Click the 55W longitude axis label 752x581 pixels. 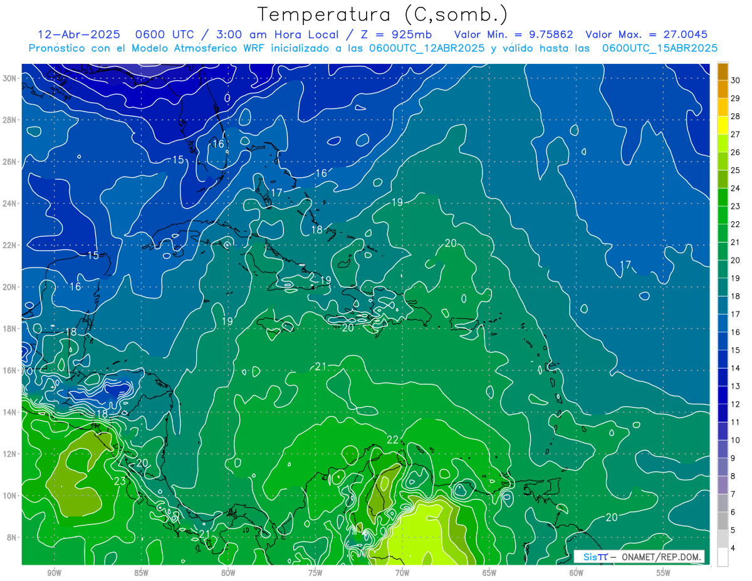664,573
